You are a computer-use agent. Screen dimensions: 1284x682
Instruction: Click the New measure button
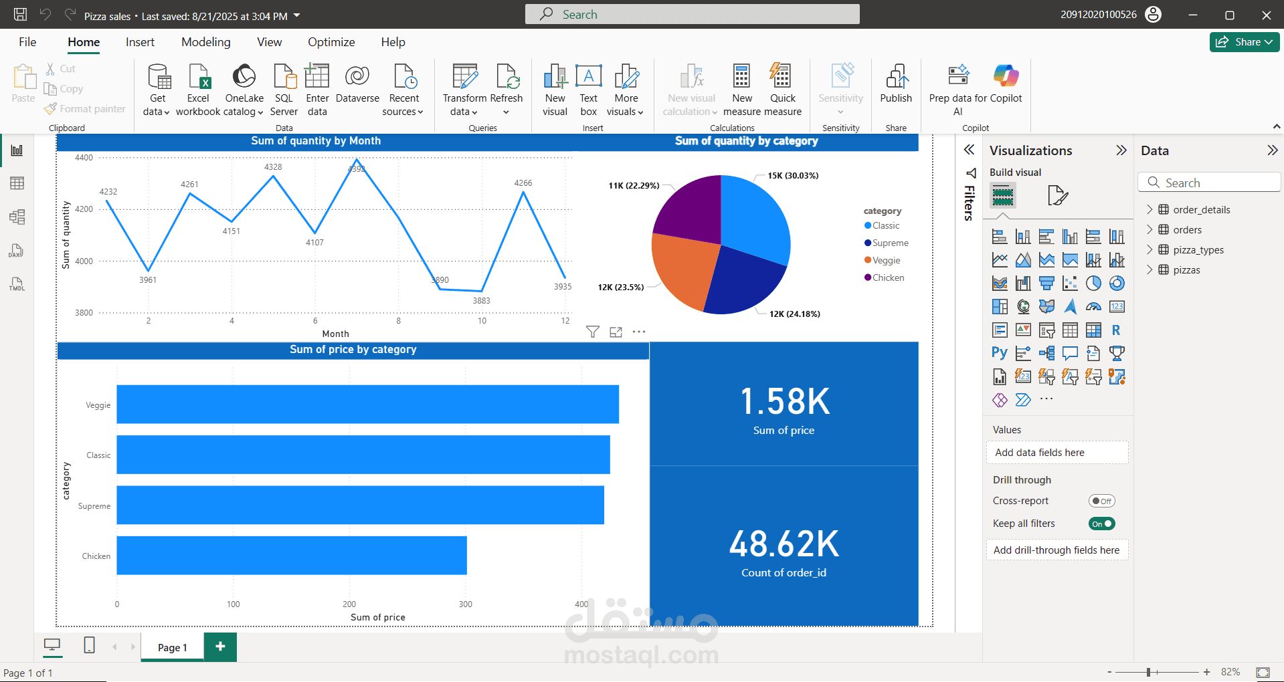click(x=742, y=90)
